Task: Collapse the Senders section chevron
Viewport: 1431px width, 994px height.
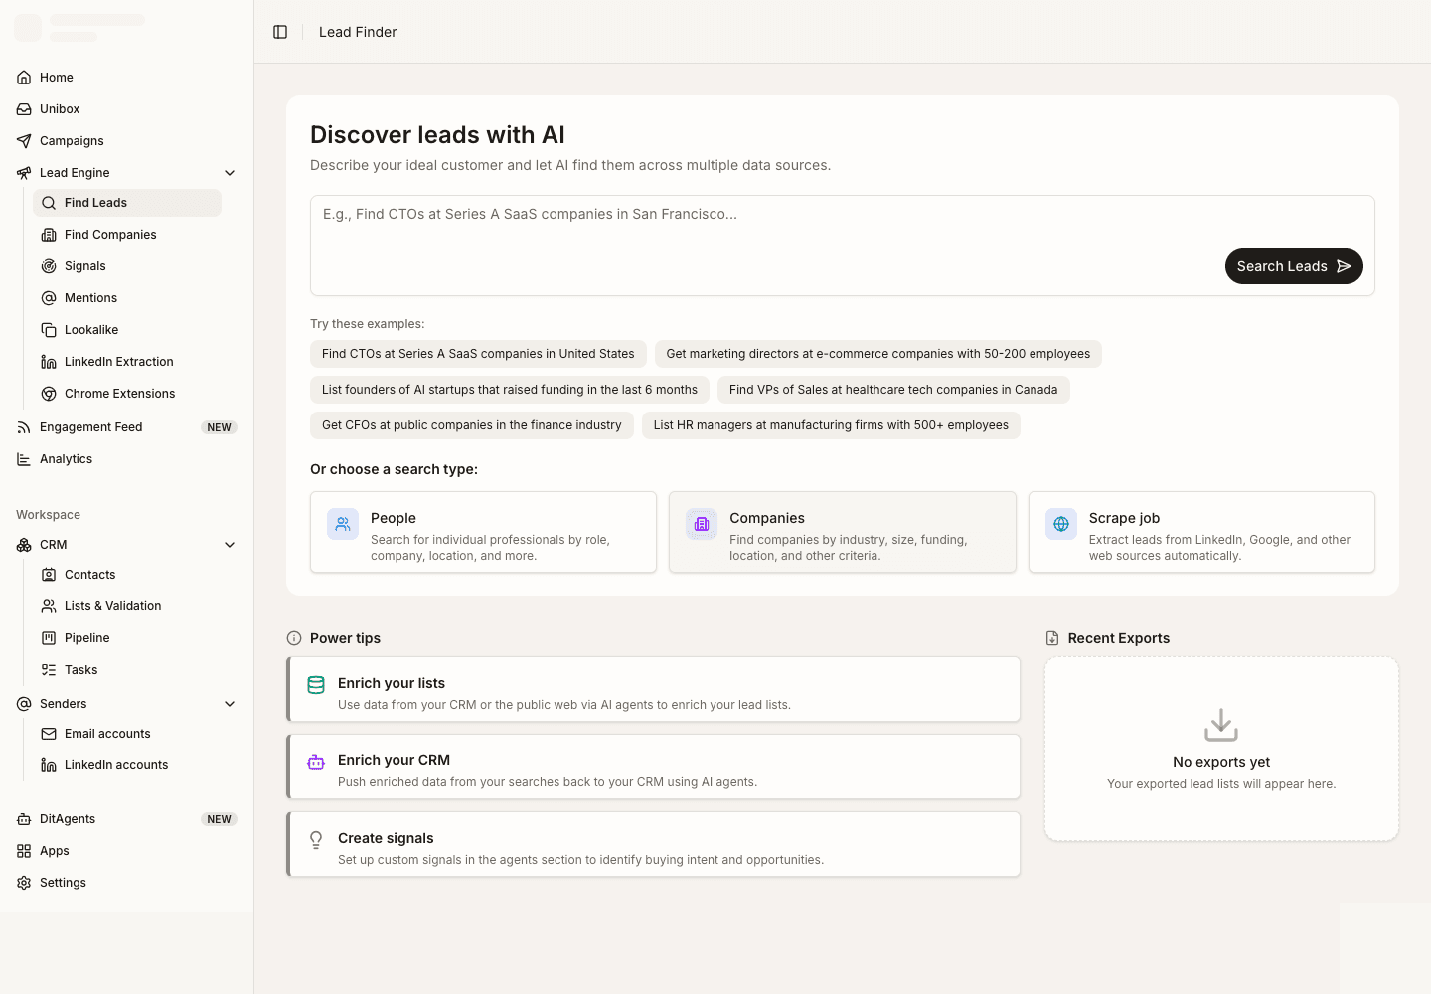Action: 230,704
